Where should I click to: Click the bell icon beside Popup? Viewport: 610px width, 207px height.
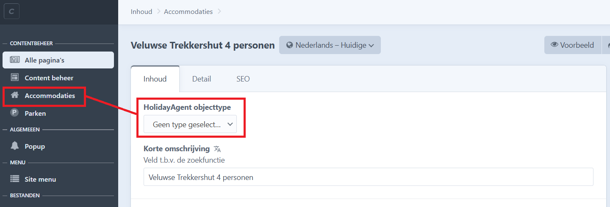15,146
